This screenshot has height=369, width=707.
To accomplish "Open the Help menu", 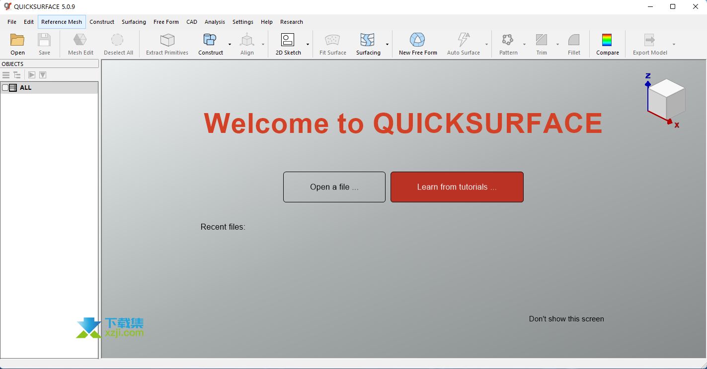I will point(267,22).
